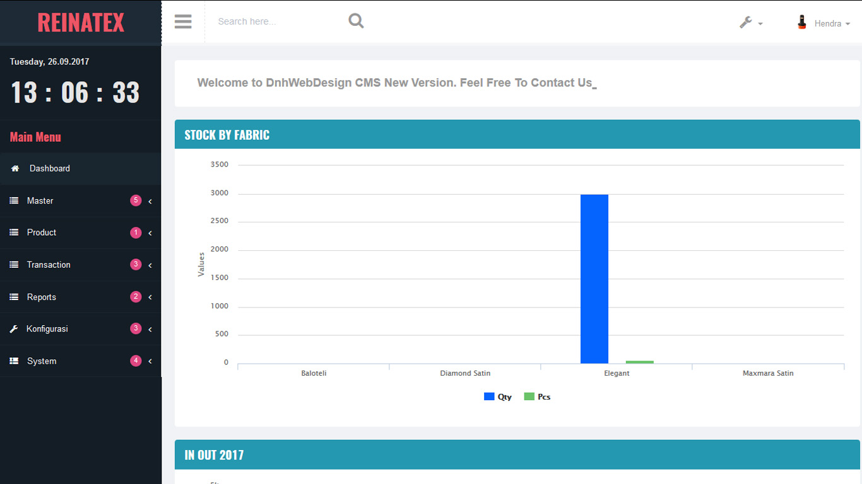Open the Transaction menu item
Image resolution: width=862 pixels, height=484 pixels.
pyautogui.click(x=49, y=265)
